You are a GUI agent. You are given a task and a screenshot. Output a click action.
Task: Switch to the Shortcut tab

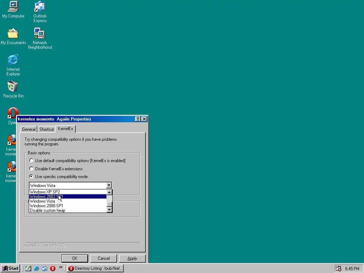(x=47, y=129)
